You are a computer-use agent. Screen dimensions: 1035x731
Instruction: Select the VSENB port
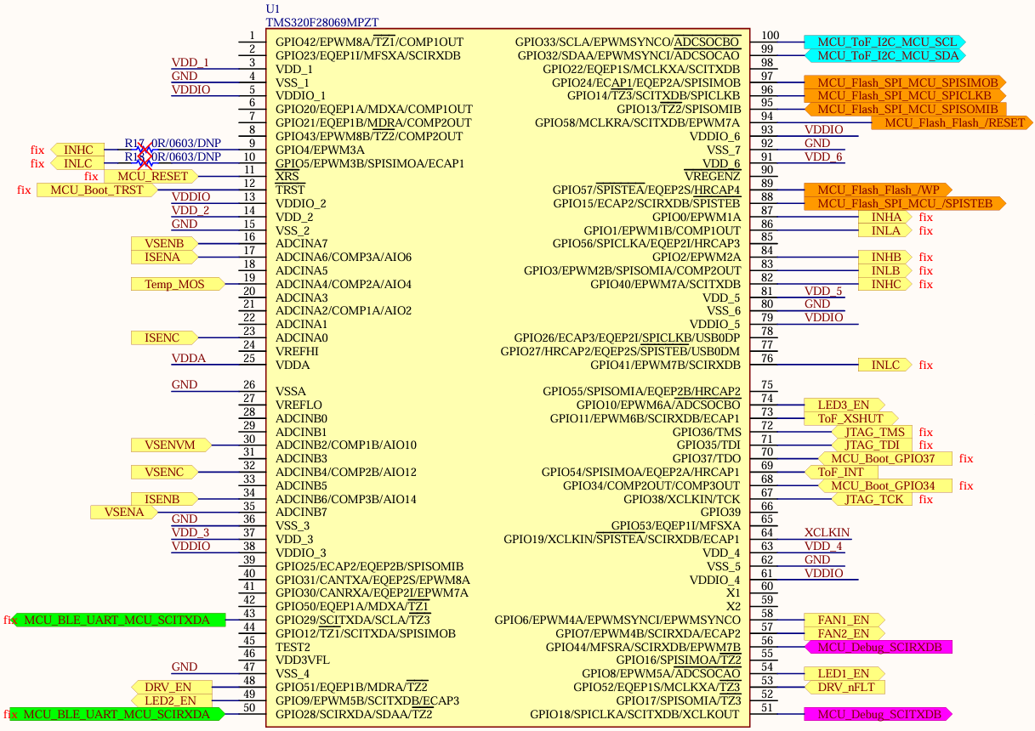[x=164, y=243]
